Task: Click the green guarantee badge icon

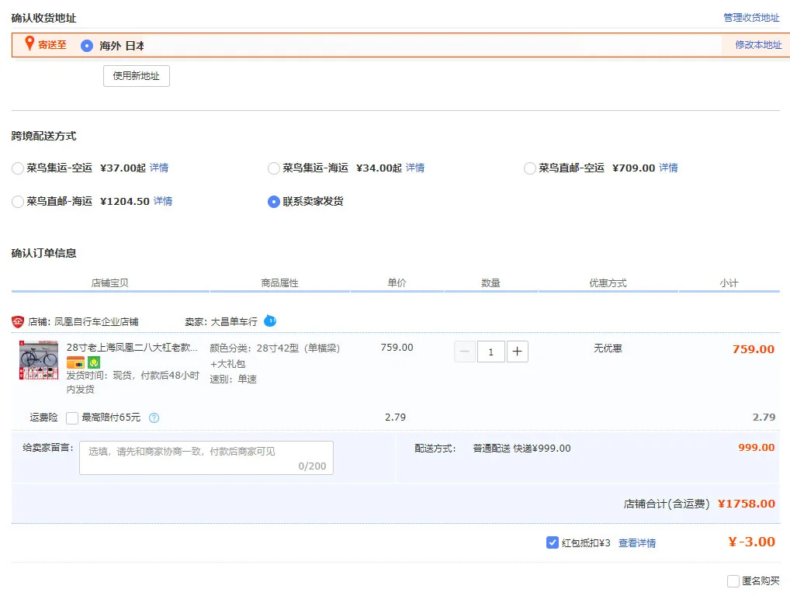Action: coord(94,362)
